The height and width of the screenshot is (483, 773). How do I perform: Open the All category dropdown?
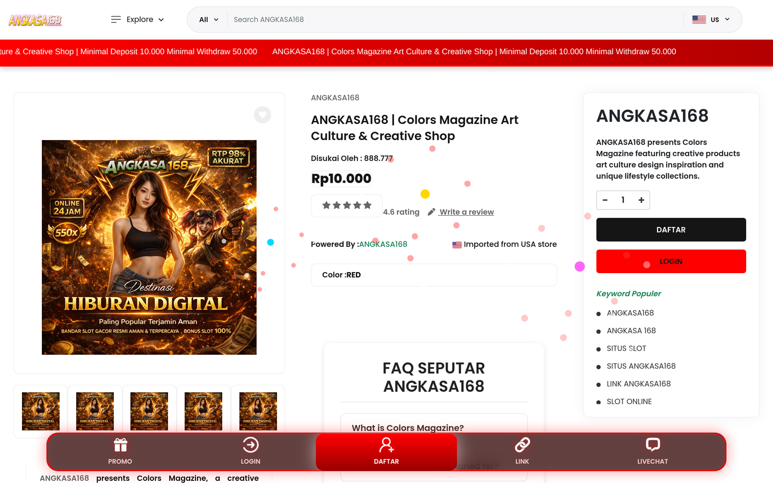point(209,19)
